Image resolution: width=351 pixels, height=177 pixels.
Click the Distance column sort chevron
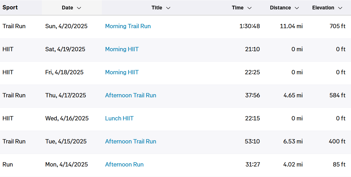click(x=297, y=8)
